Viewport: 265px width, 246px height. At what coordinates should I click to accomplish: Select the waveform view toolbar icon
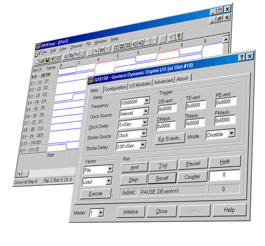pos(102,50)
